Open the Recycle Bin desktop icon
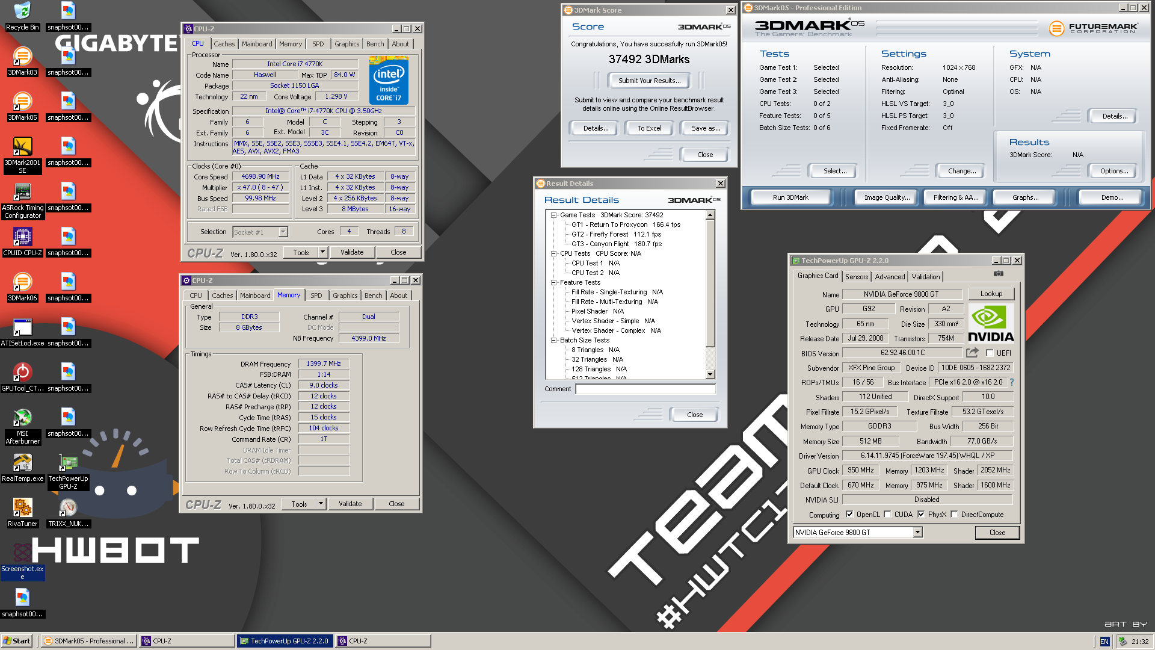This screenshot has height=650, width=1155. coord(22,16)
